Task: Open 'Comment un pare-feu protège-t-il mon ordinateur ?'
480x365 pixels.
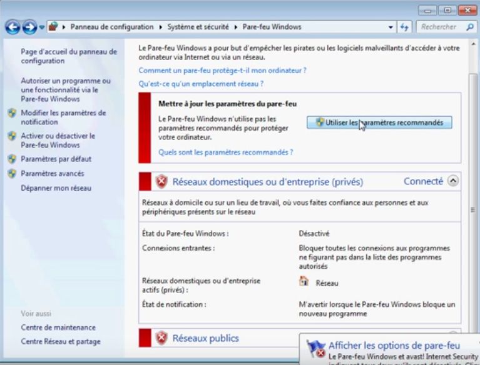Action: [x=223, y=71]
